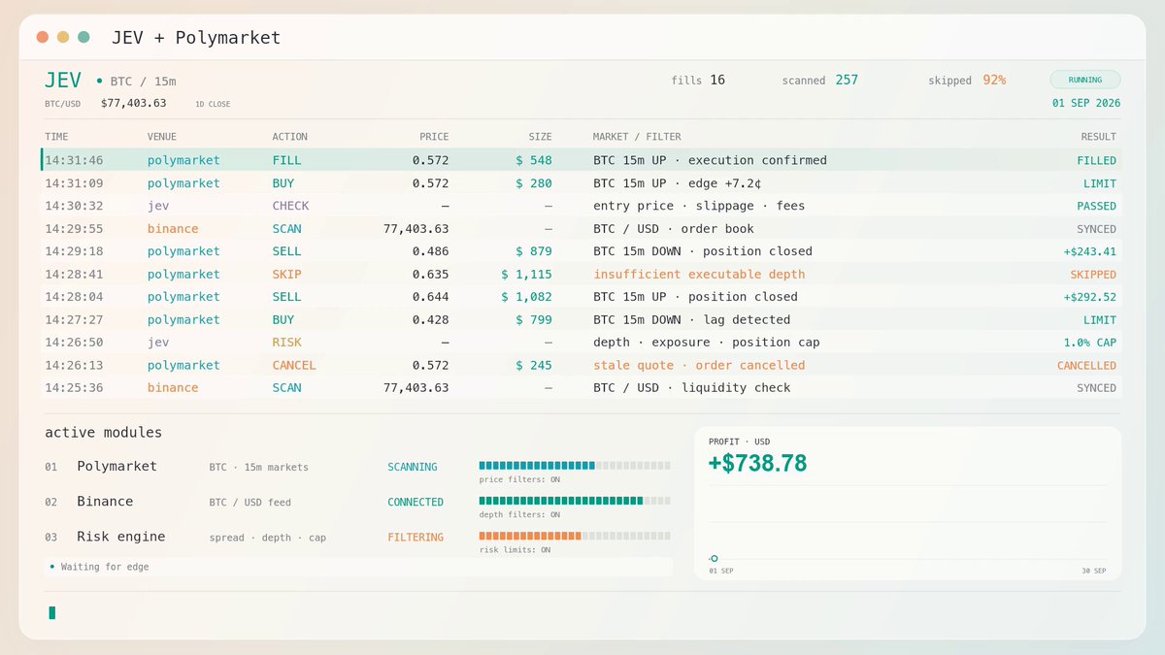The height and width of the screenshot is (655, 1165).
Task: Click the chart data point above 01 SEP
Action: pyautogui.click(x=714, y=558)
